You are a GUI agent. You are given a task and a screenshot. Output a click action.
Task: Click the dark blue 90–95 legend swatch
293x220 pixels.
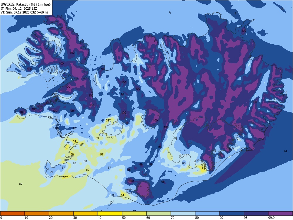click(232, 214)
